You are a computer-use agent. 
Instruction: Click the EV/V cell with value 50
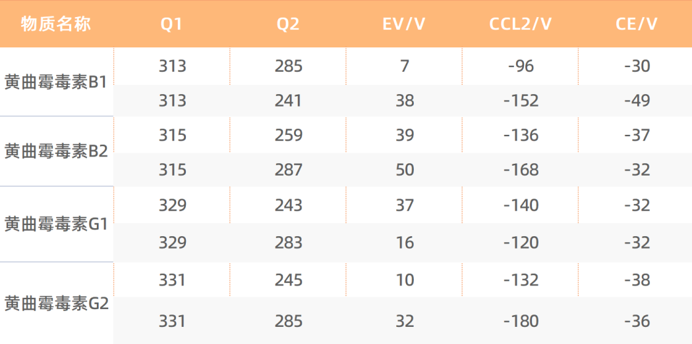coord(404,170)
